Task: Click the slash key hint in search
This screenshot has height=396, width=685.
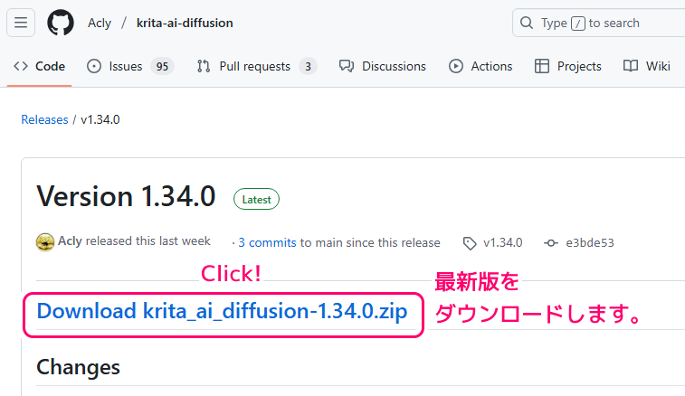Action: coord(578,24)
